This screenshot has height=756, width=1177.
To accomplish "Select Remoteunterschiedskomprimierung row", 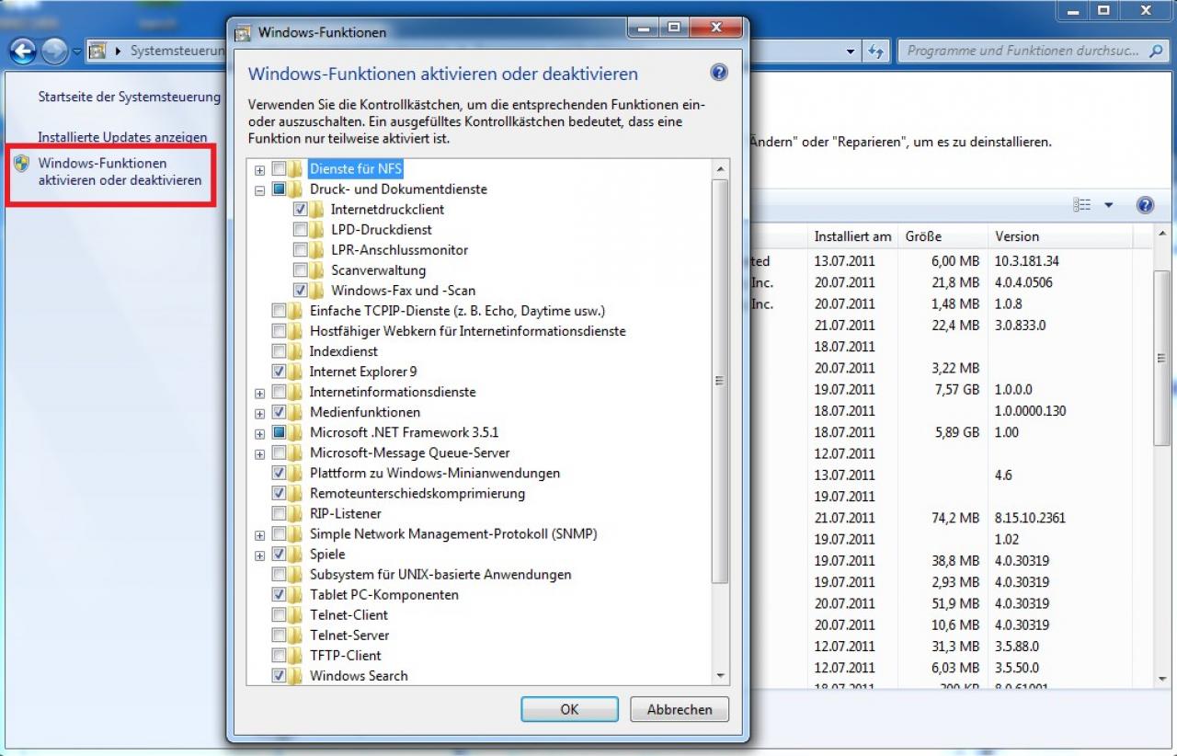I will 417,493.
